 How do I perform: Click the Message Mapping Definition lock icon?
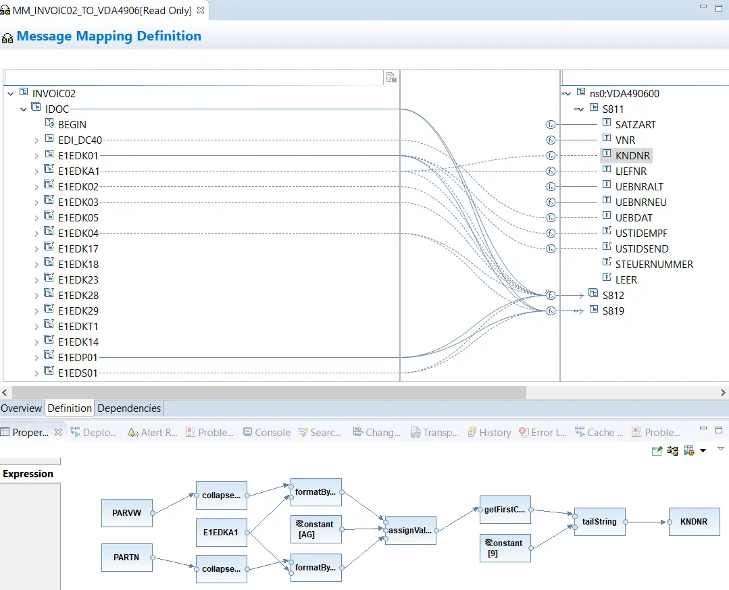[x=7, y=38]
